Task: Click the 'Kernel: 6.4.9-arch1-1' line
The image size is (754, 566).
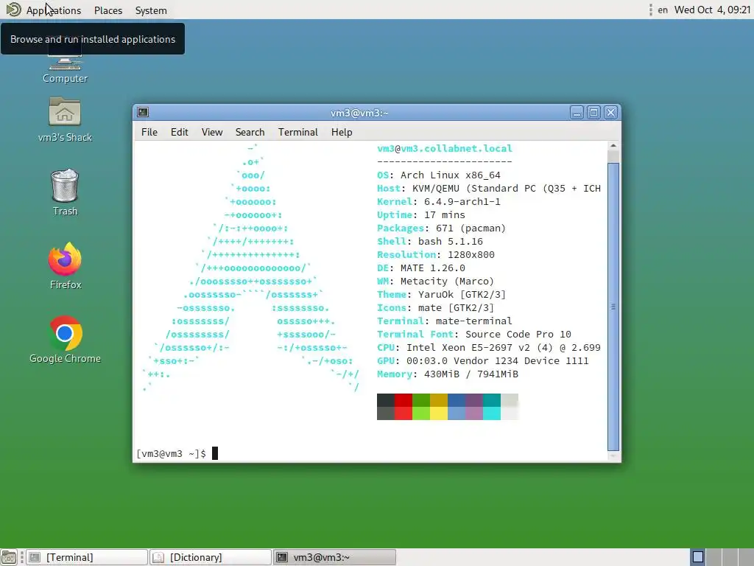Action: [x=439, y=202]
